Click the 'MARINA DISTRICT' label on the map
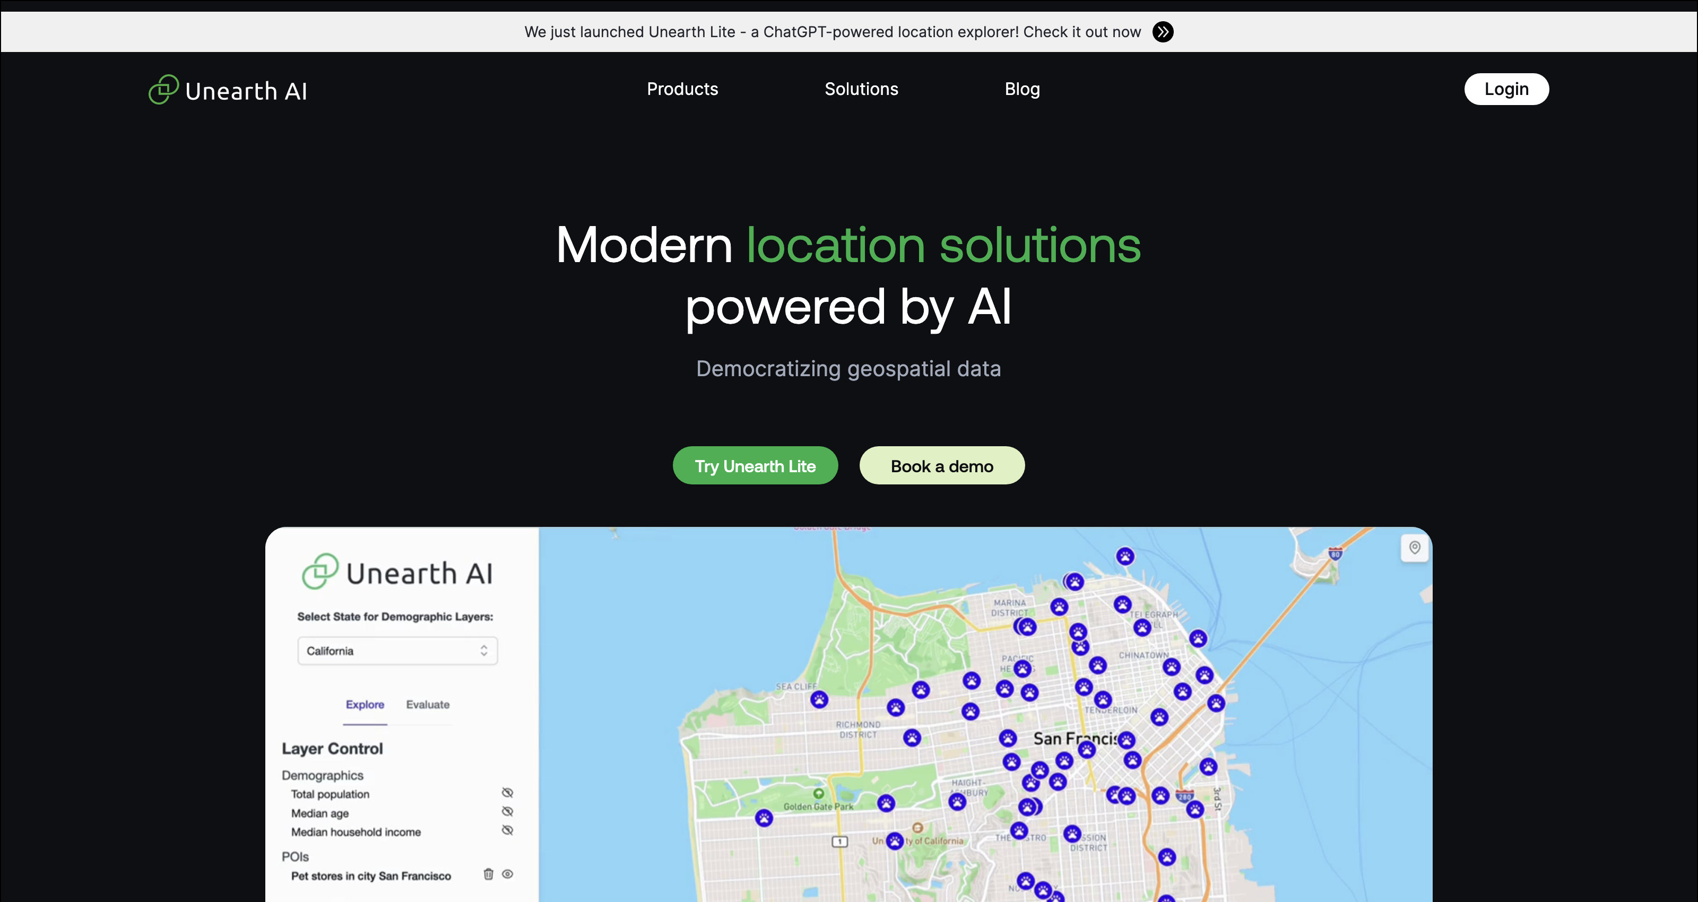Image resolution: width=1698 pixels, height=902 pixels. [1009, 608]
